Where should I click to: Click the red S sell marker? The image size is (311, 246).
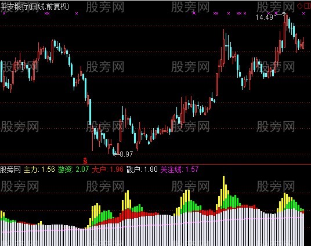(85, 160)
